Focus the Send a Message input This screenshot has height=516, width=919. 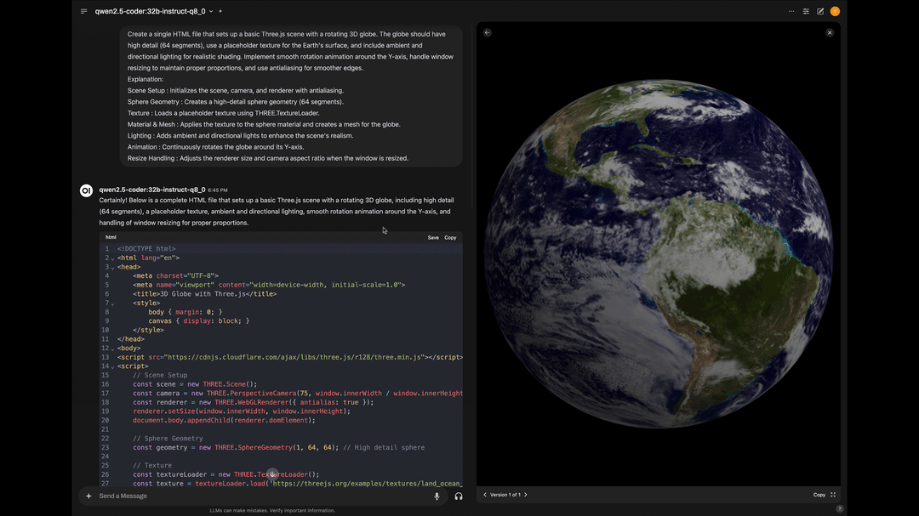click(264, 496)
